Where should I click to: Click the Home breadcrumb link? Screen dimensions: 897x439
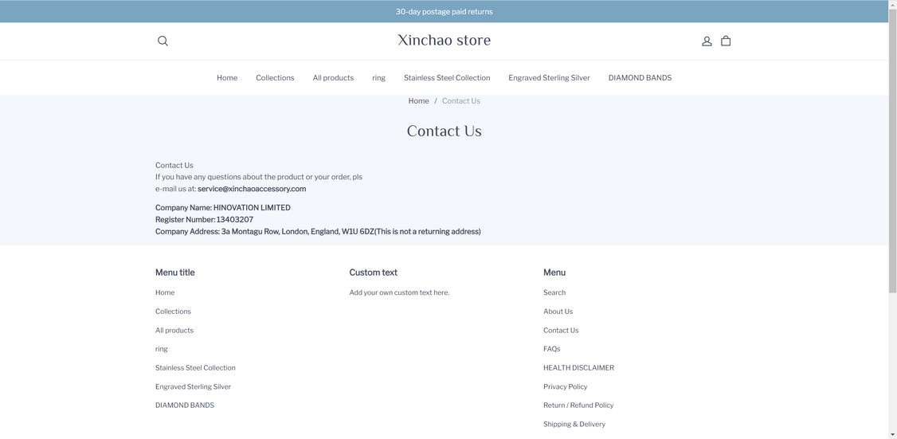[418, 100]
